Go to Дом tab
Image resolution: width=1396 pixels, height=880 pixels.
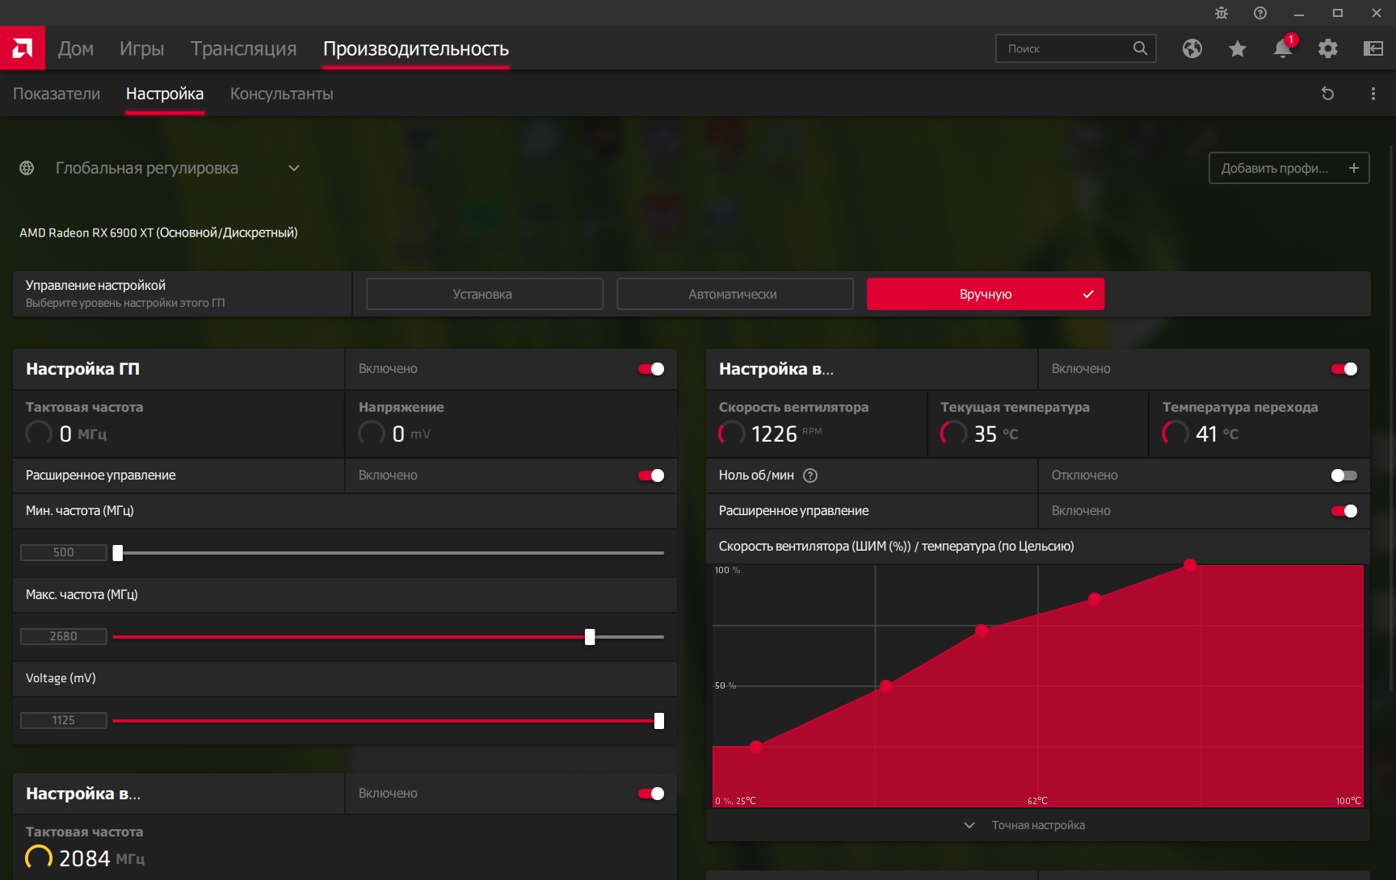click(x=76, y=48)
